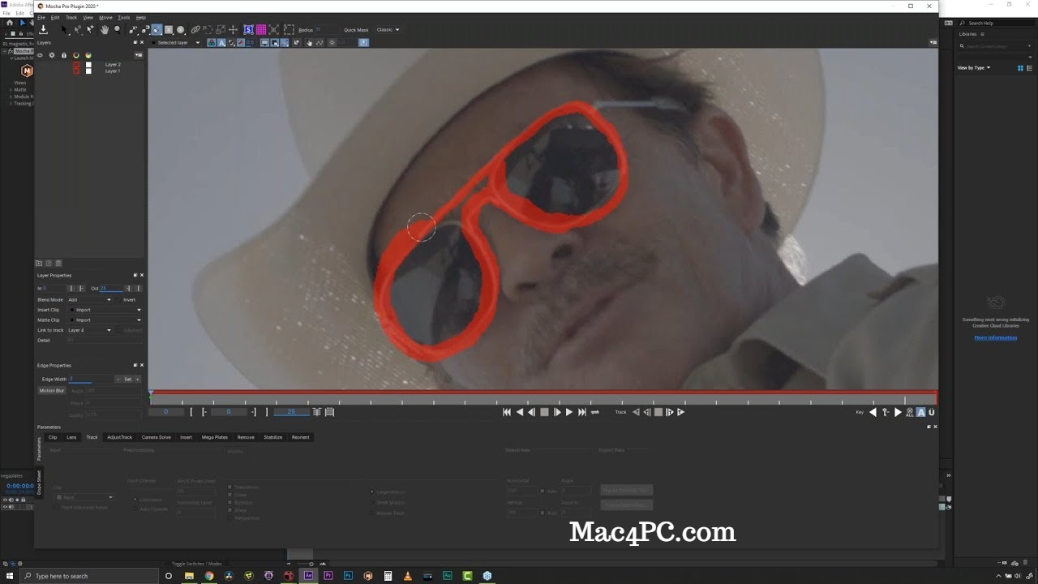
Task: Select the Hand pan tool
Action: click(x=104, y=29)
